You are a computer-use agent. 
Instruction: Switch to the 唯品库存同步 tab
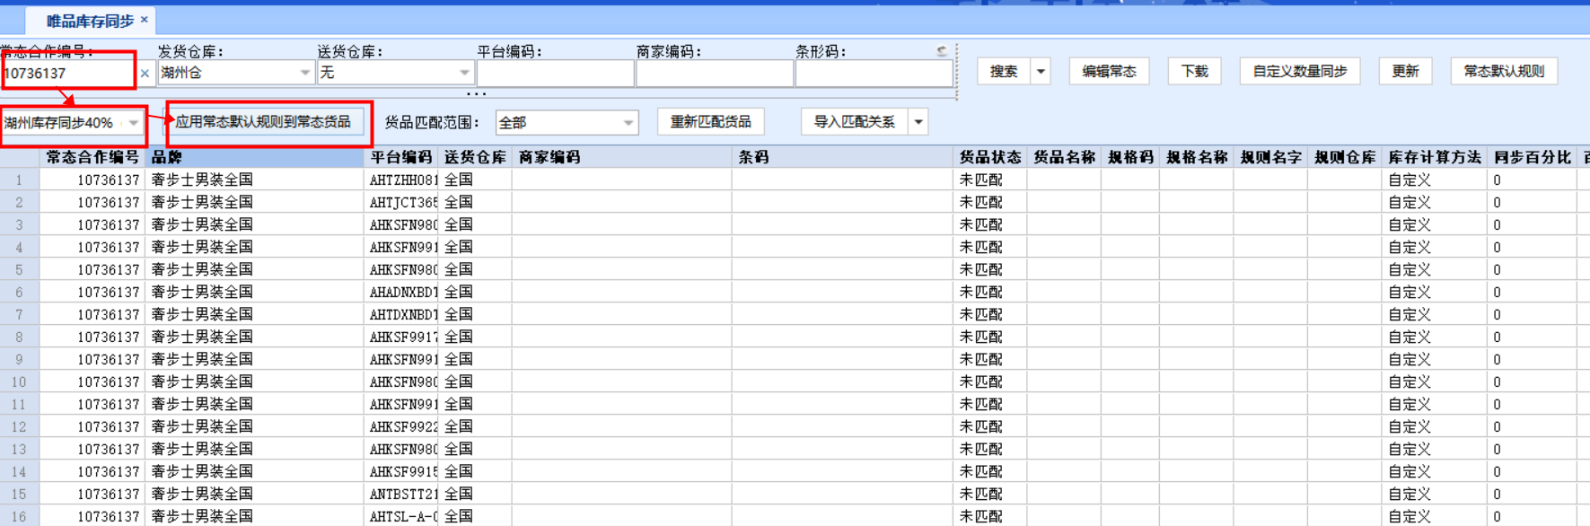click(89, 20)
